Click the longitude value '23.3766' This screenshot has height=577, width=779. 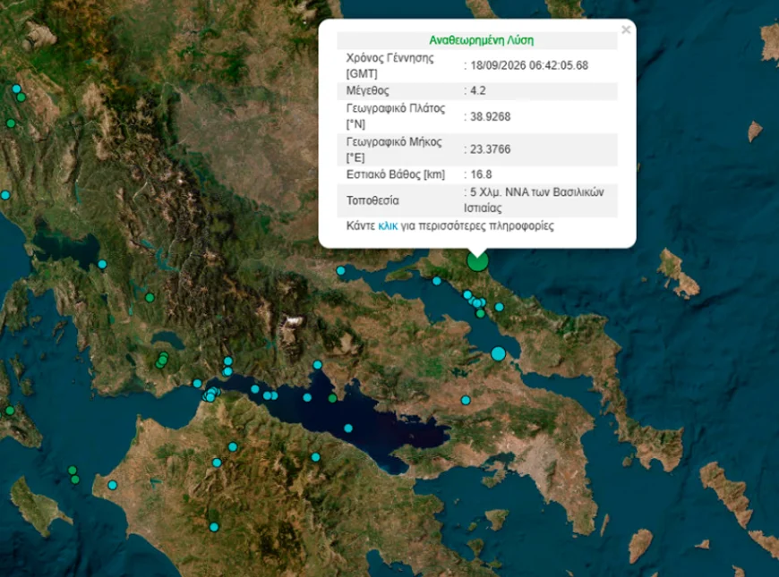coord(491,149)
